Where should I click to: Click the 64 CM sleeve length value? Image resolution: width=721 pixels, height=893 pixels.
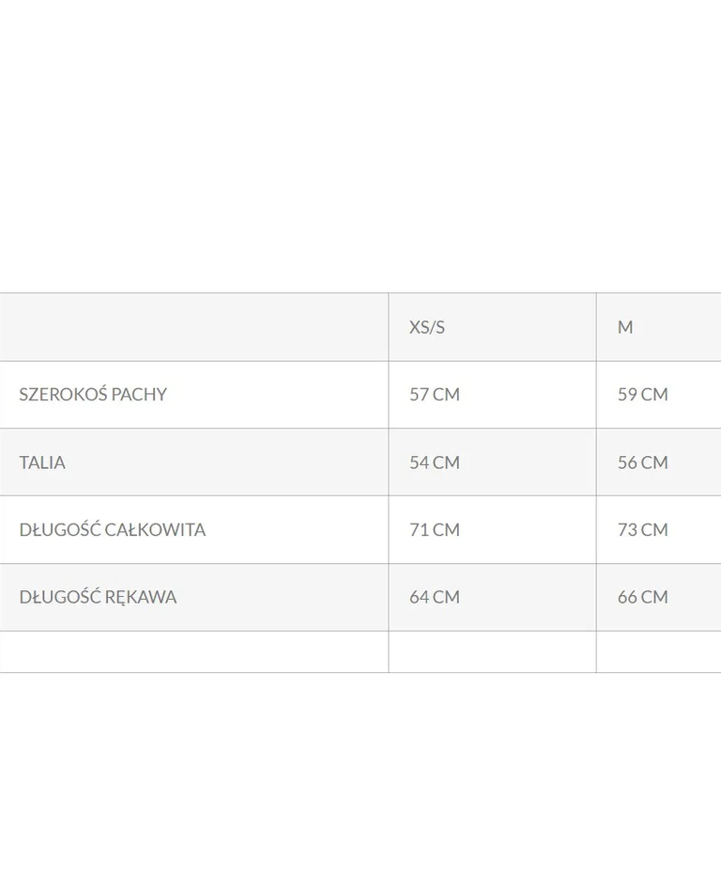pyautogui.click(x=435, y=598)
